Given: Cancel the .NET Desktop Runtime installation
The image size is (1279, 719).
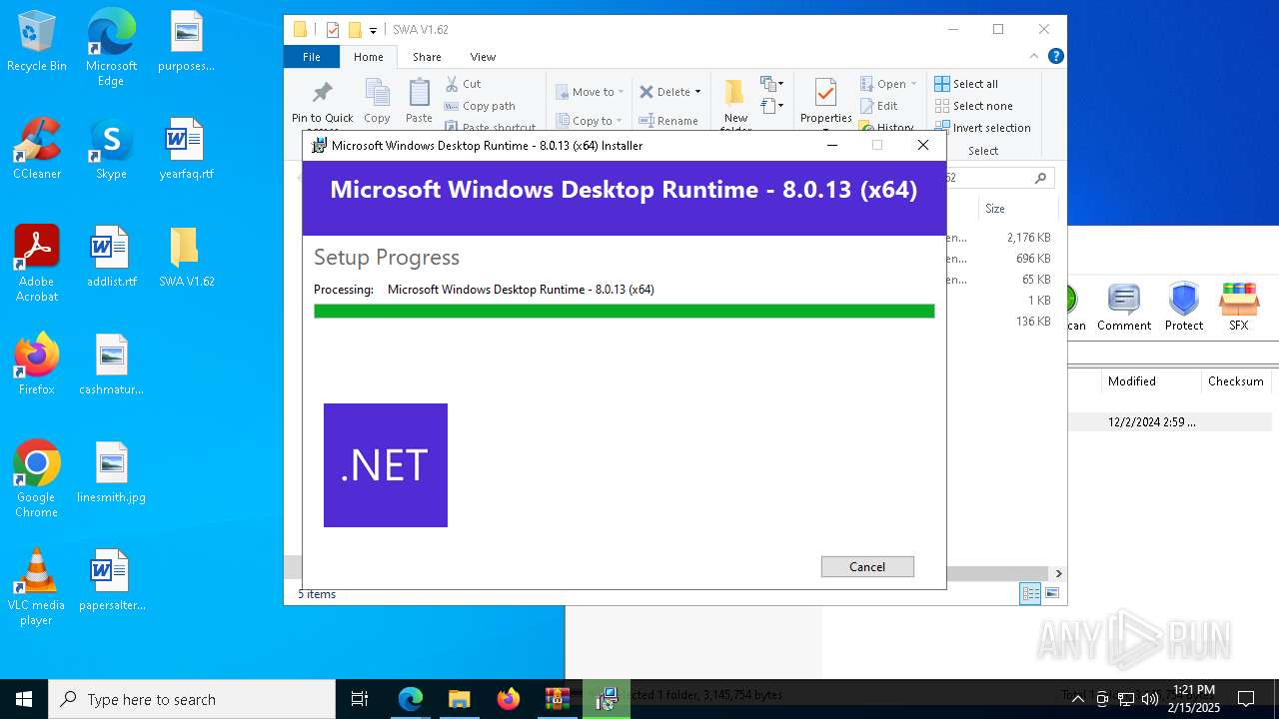Looking at the screenshot, I should click(x=867, y=566).
